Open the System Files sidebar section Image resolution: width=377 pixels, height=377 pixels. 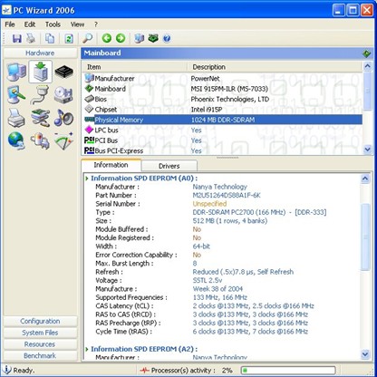40,333
